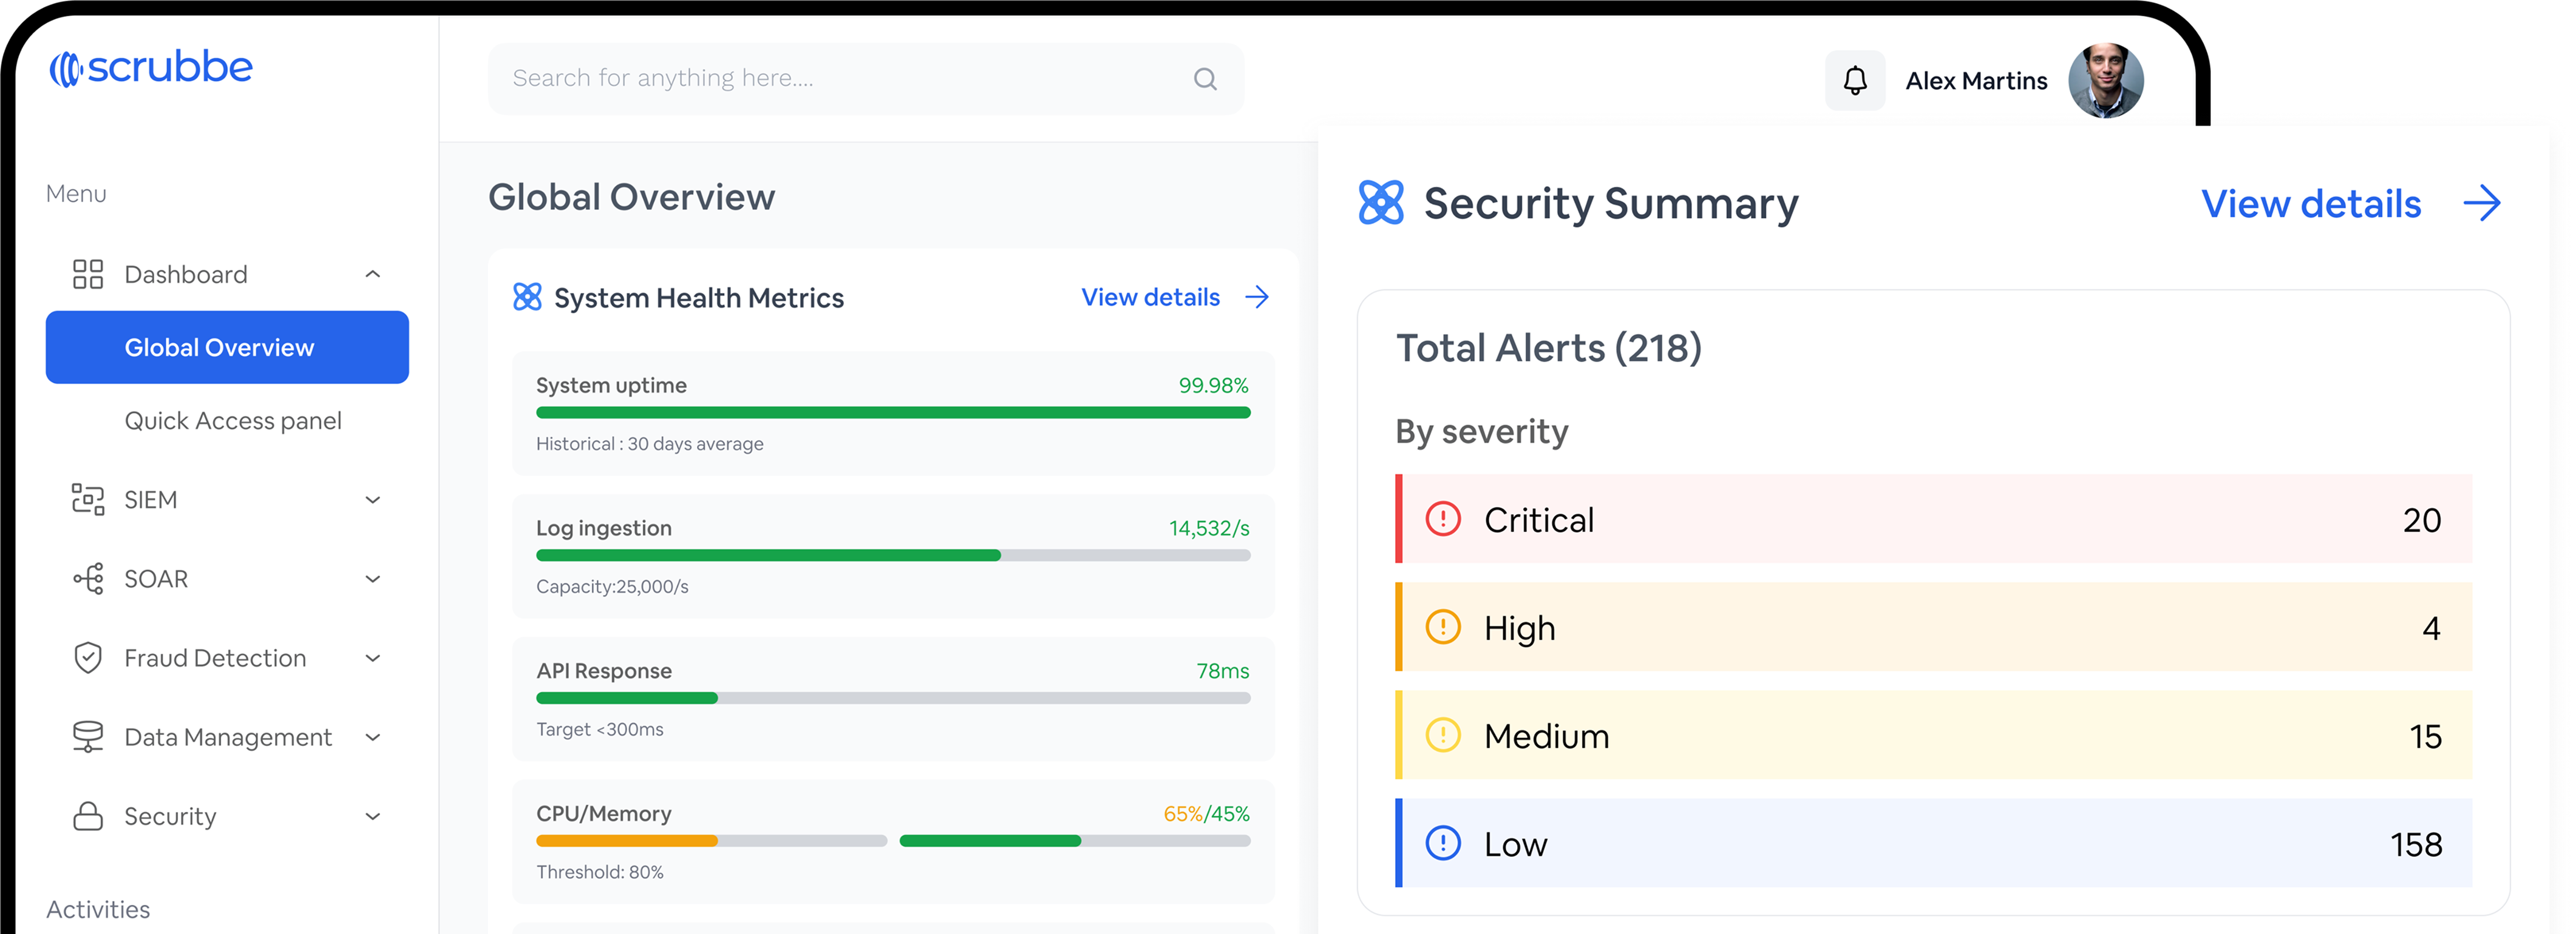Screen dimensions: 2576x934
Task: Click the Security lock icon
Action: (88, 816)
